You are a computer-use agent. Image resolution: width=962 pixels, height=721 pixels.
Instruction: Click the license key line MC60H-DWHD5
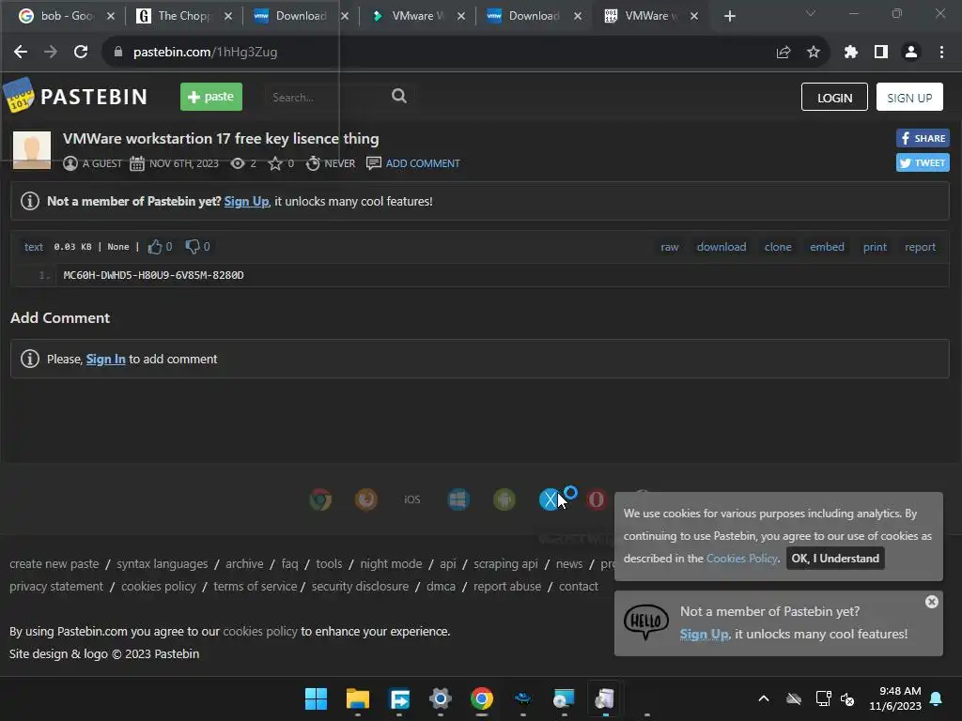[x=153, y=275]
